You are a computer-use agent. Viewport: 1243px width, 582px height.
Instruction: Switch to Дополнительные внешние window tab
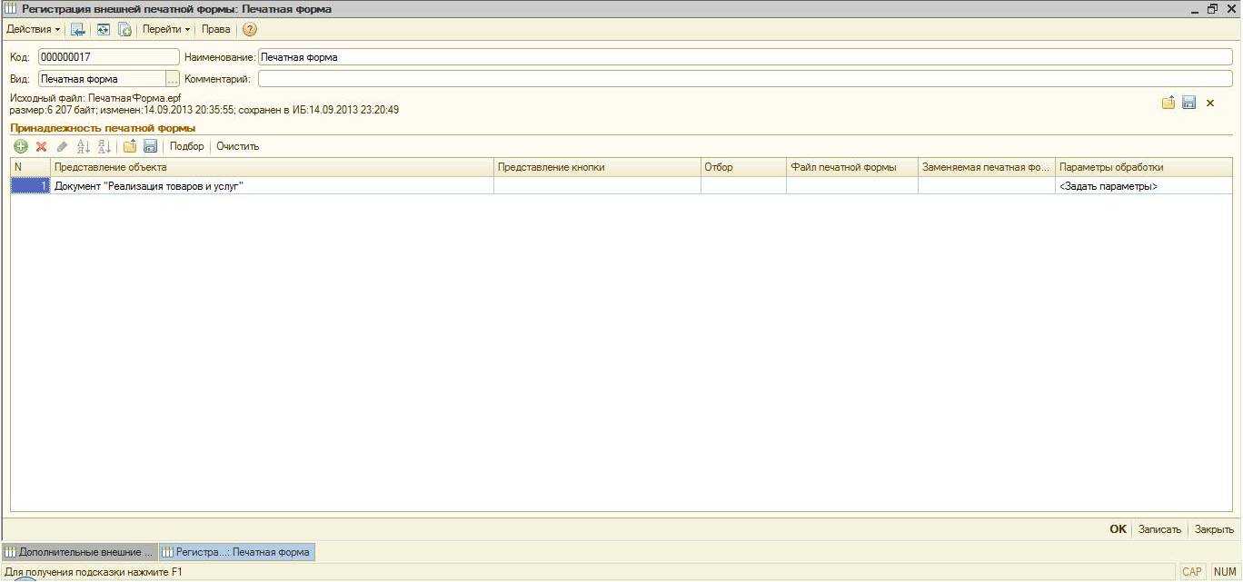coord(80,552)
